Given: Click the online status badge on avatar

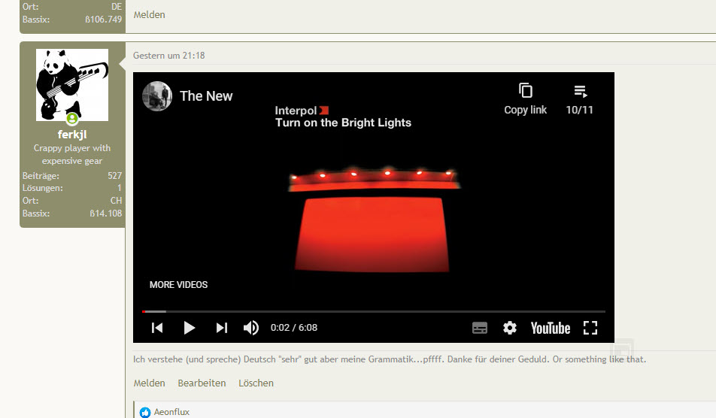Looking at the screenshot, I should point(72,119).
